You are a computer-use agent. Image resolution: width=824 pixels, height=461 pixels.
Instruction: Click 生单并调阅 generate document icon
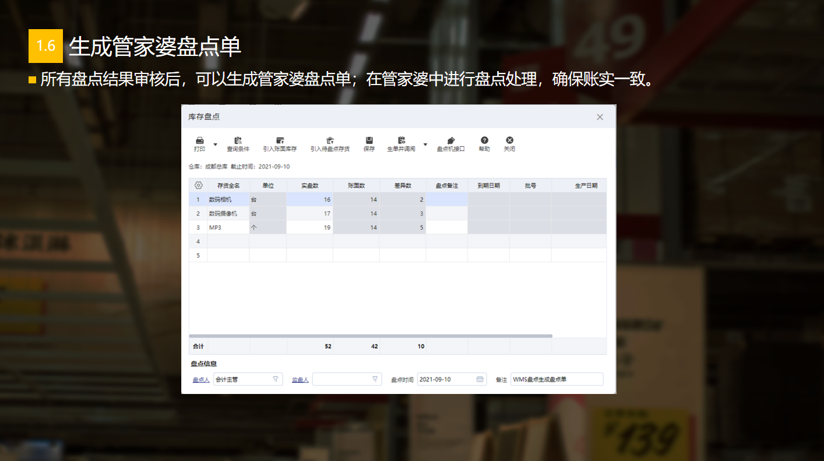coord(401,141)
